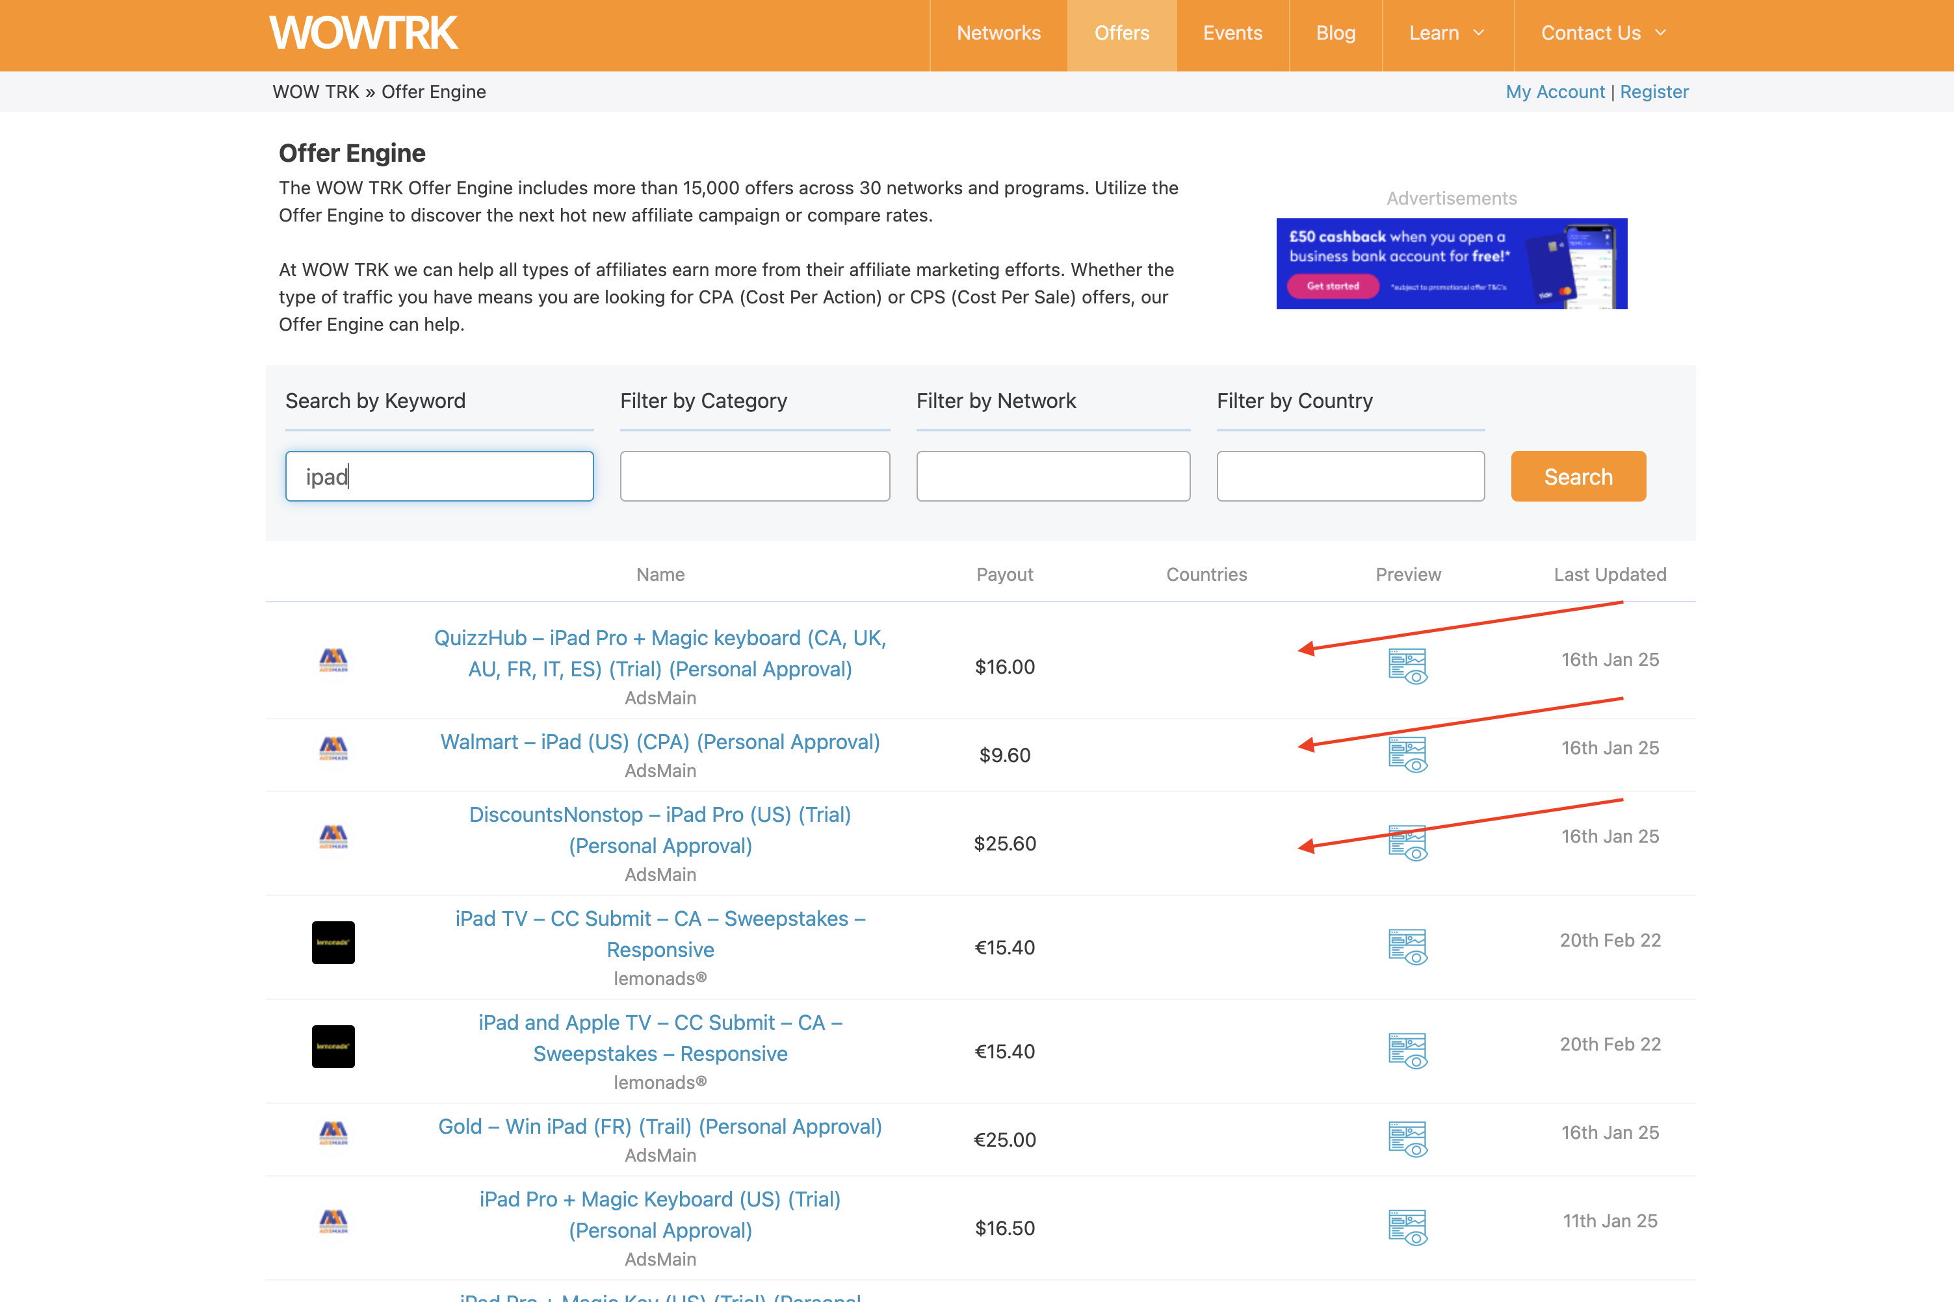This screenshot has width=1954, height=1302.
Task: Click AdsMain logo beside Gold Win iPad offer
Action: pos(333,1132)
